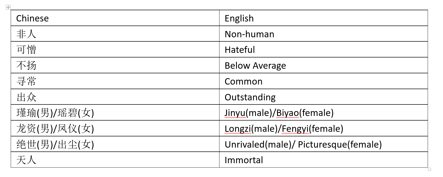Click the 'Outstanding' table cell
The width and height of the screenshot is (443, 177).
[x=250, y=97]
